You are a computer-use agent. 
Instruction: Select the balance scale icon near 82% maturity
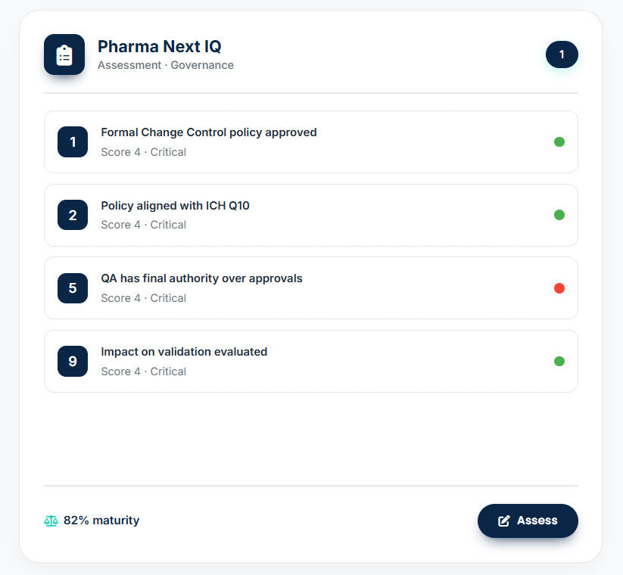(51, 521)
